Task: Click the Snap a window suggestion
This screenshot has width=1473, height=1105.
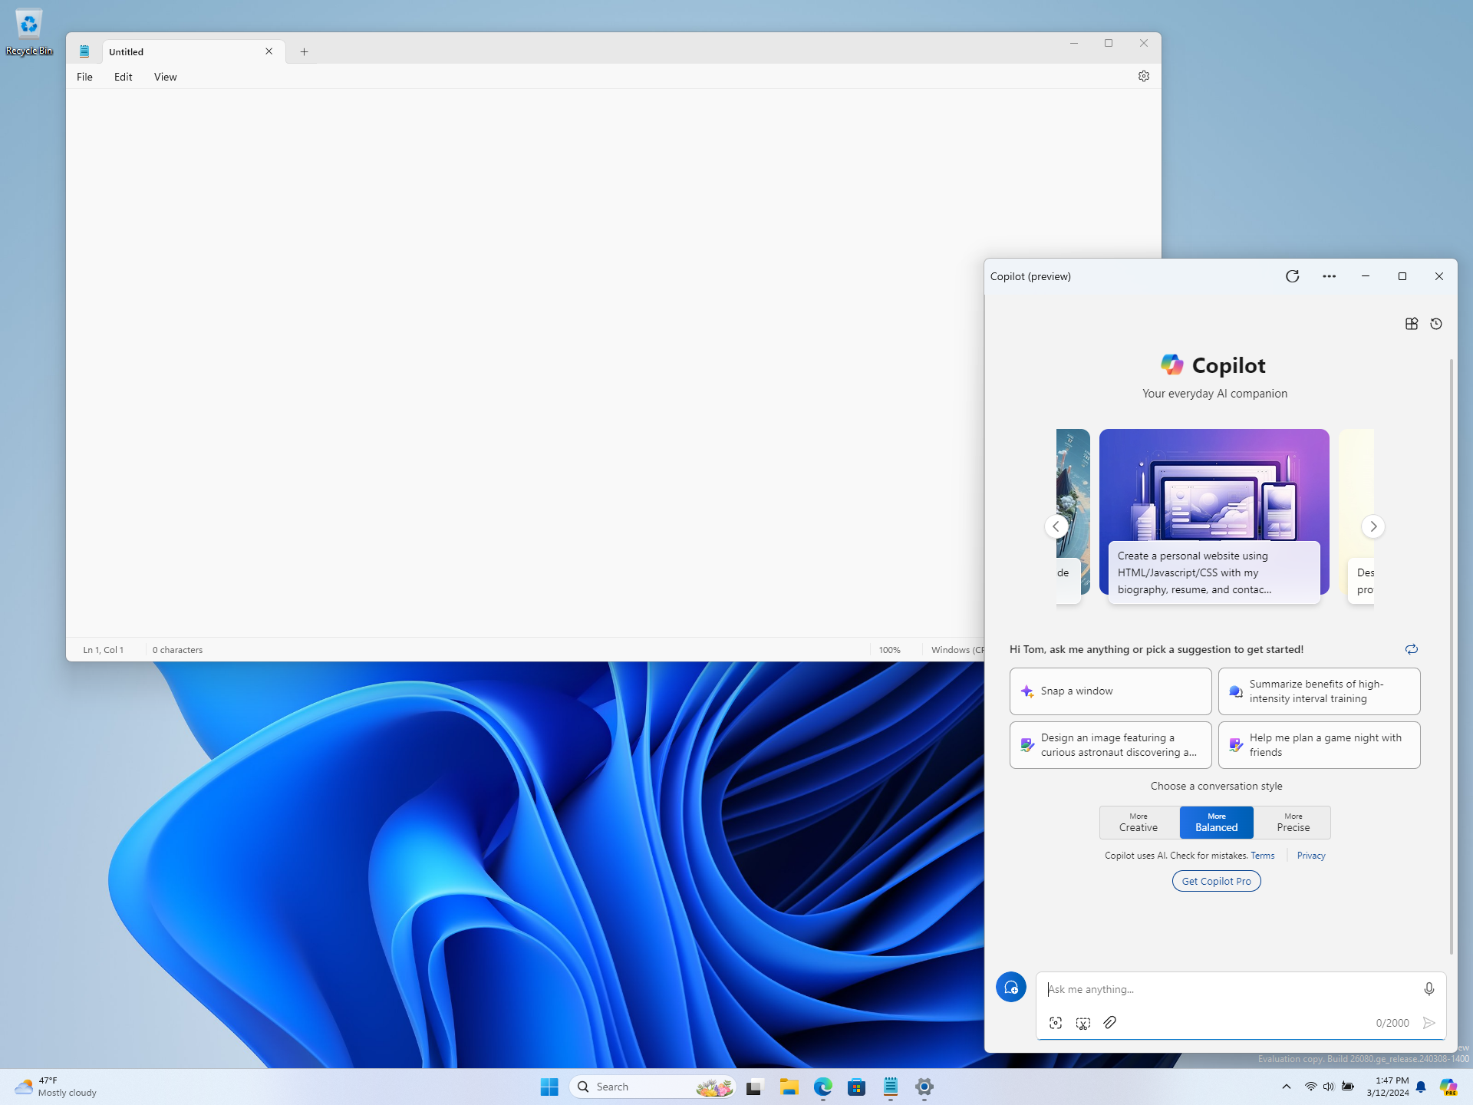Action: 1110,691
